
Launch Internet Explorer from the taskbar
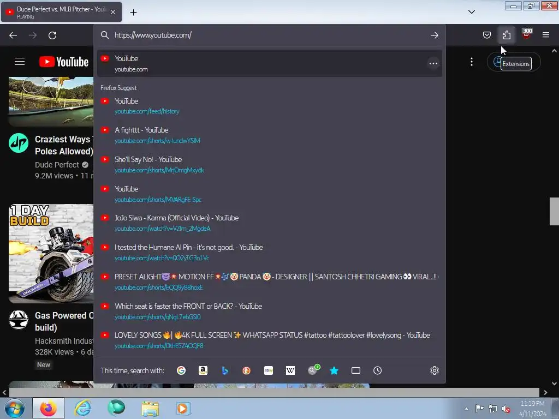[x=83, y=408]
